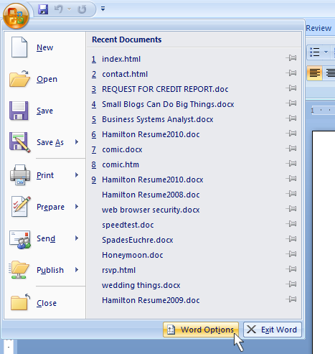
Task: Click the Print printer icon
Action: [x=20, y=174]
